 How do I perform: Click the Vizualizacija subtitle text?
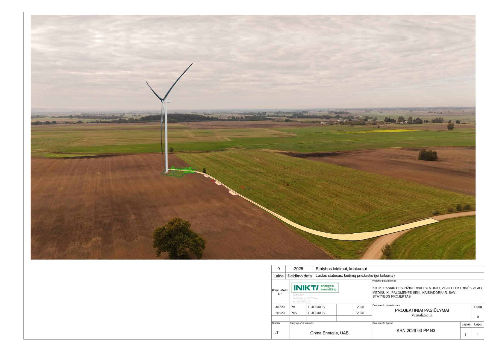click(x=422, y=315)
